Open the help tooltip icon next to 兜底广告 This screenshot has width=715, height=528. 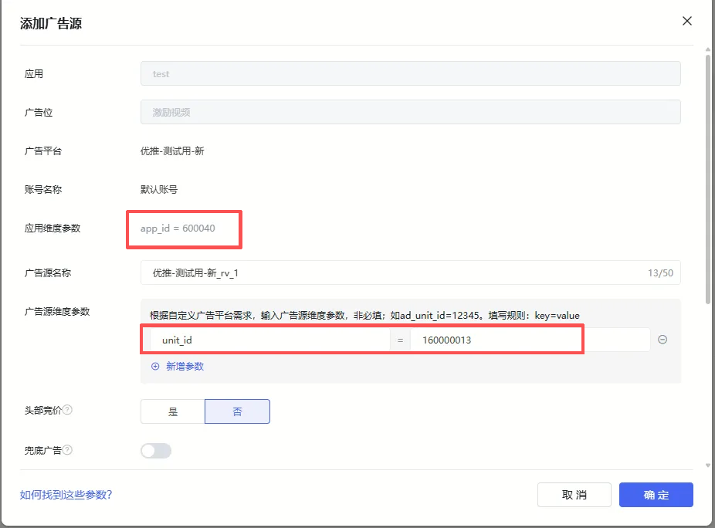click(x=67, y=449)
